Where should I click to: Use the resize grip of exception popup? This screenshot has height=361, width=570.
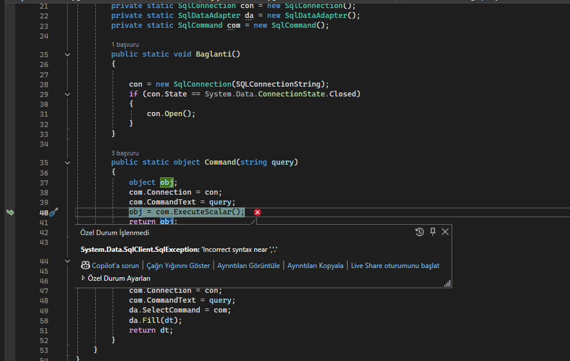pos(447,284)
